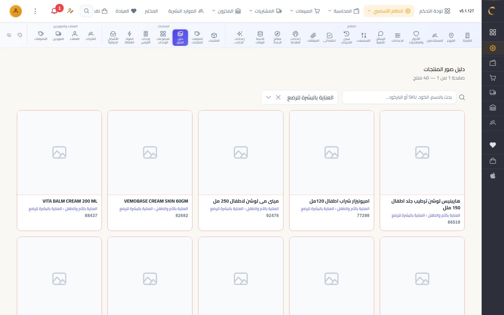504x315 pixels.
Task: Open the المستخدمين users toolbar icon
Action: (435, 37)
